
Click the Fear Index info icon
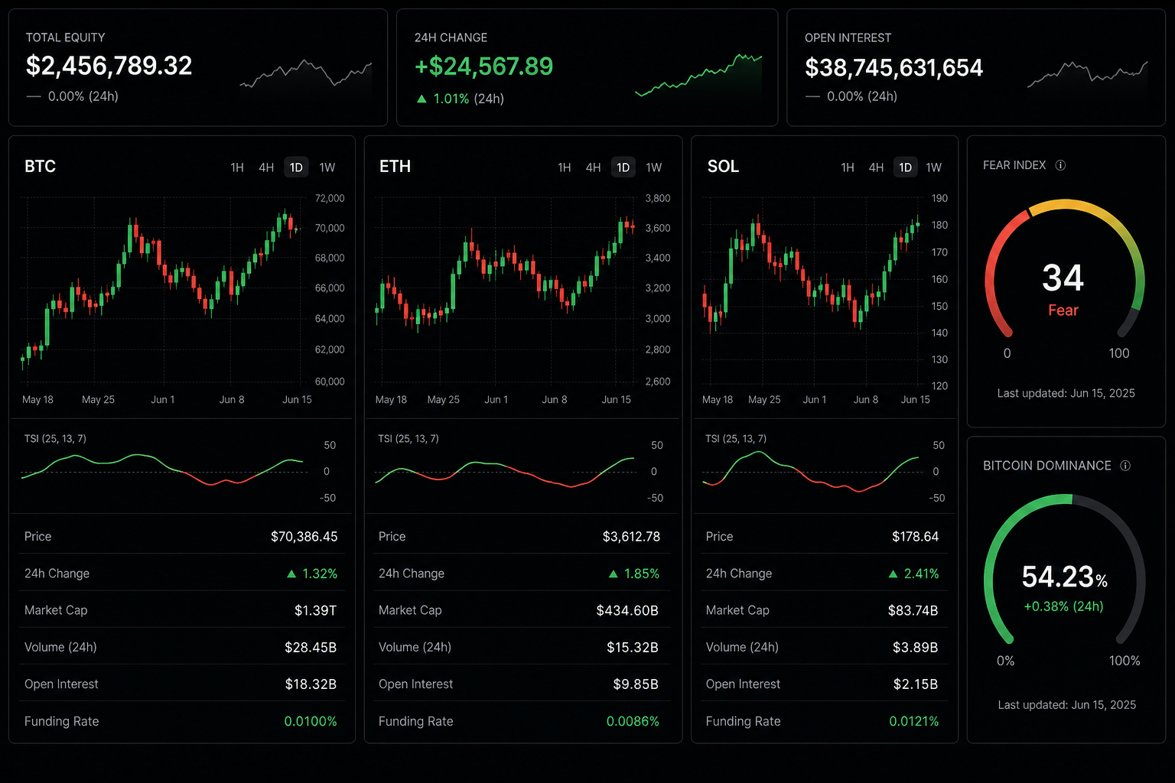(x=1060, y=165)
